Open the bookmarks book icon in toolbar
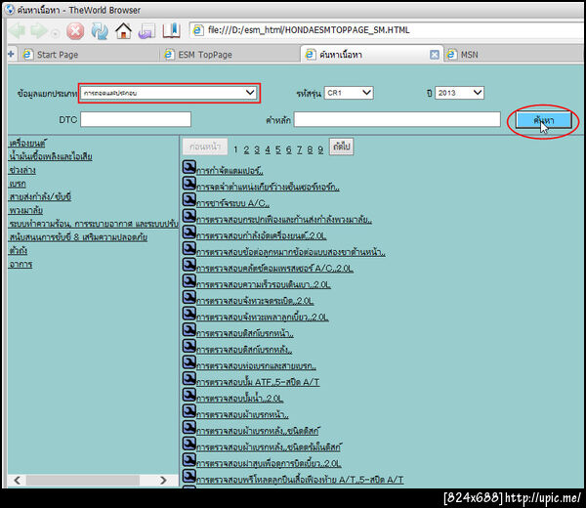This screenshot has width=586, height=508. pos(172,30)
